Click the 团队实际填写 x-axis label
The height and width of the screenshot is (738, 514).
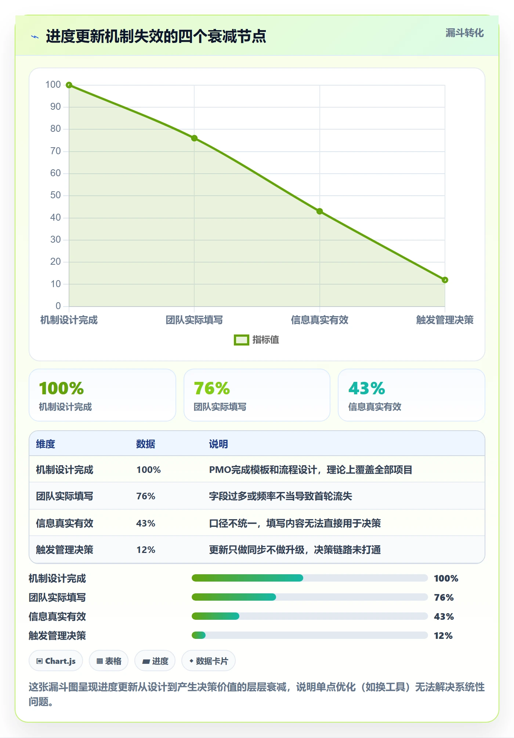tap(194, 320)
